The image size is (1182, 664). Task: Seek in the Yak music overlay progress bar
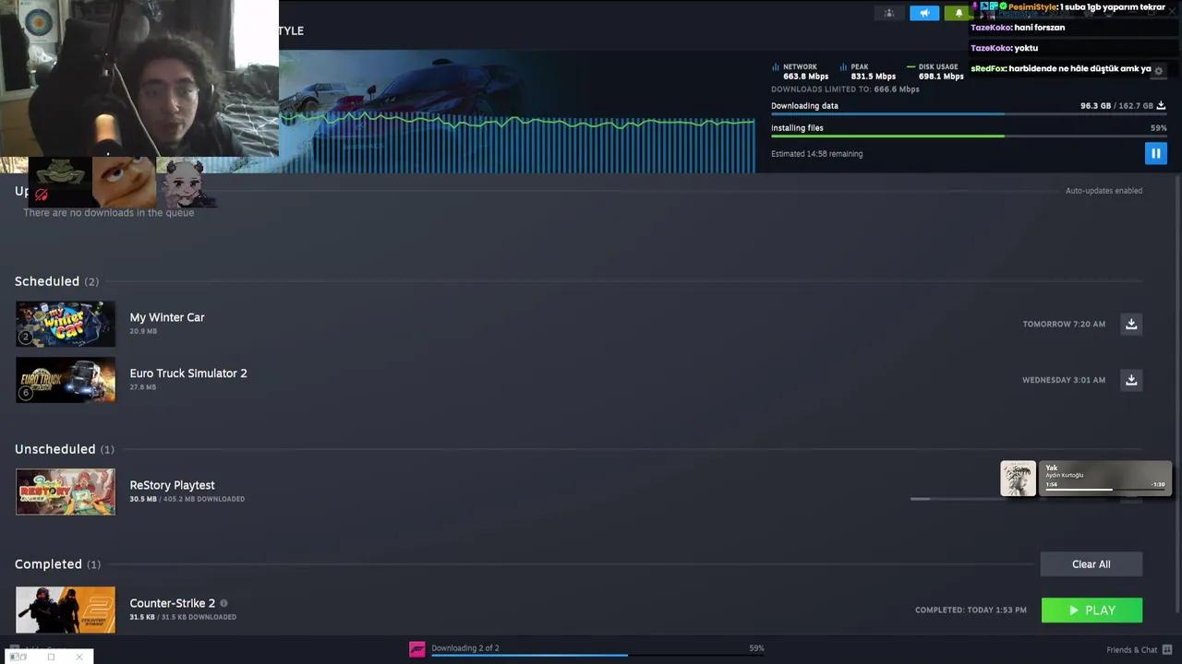tap(1105, 490)
